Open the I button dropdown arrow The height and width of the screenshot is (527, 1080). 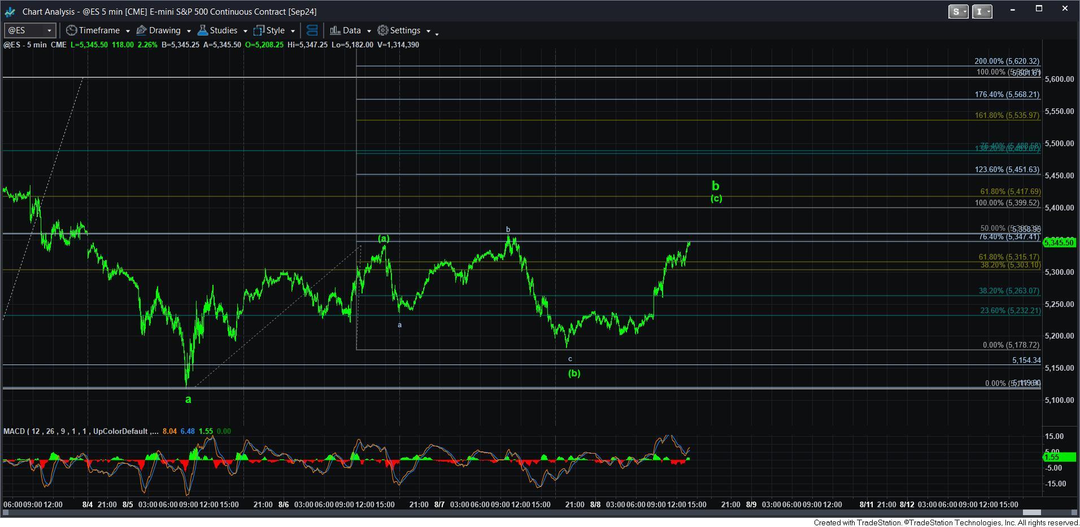[989, 11]
